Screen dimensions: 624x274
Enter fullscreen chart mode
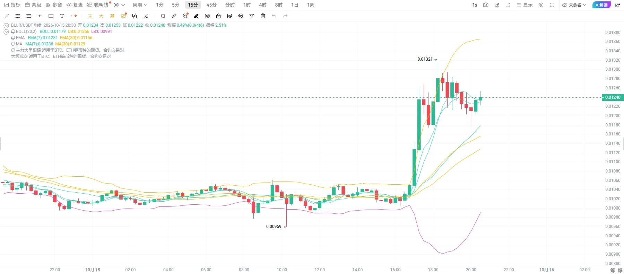coord(552,5)
